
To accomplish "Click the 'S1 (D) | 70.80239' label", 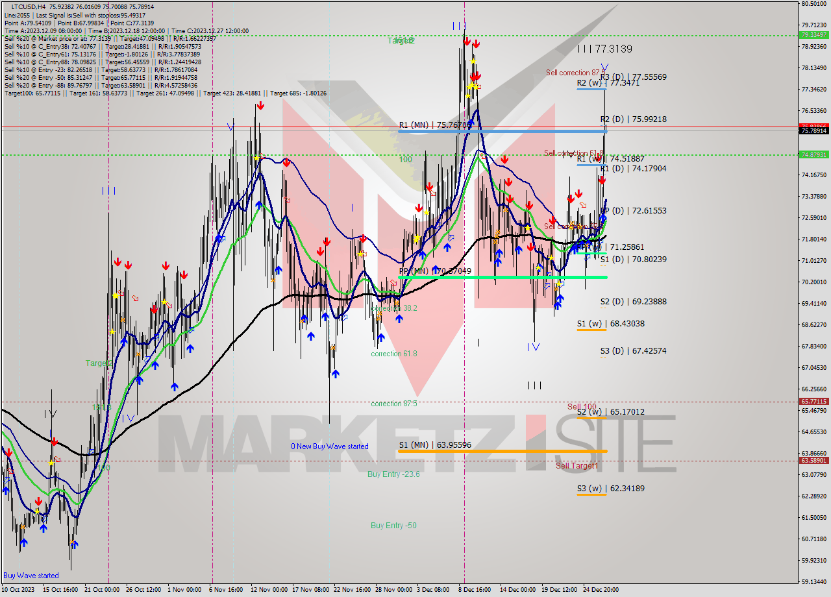I will point(633,259).
